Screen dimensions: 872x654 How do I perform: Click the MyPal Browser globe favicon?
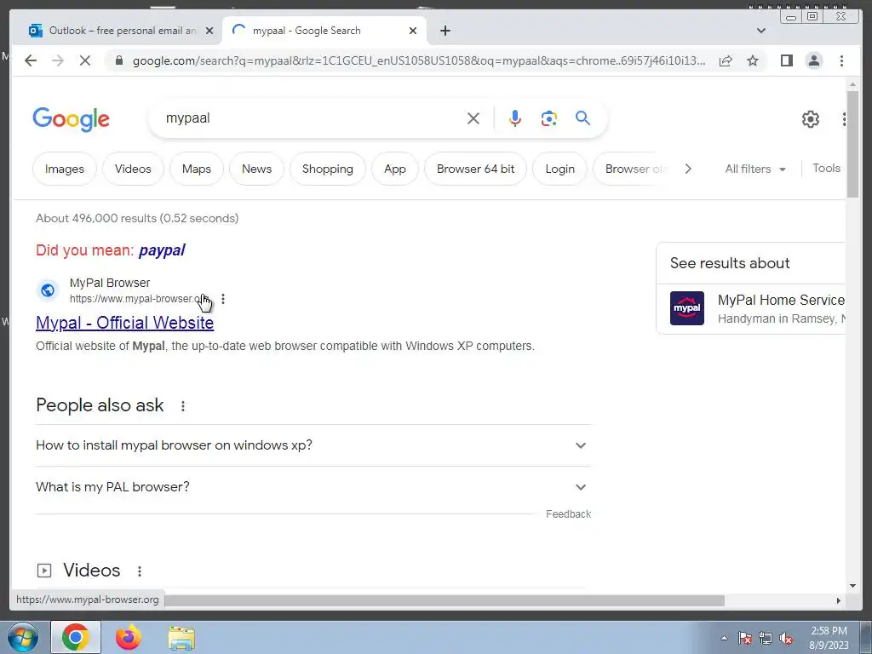48,290
